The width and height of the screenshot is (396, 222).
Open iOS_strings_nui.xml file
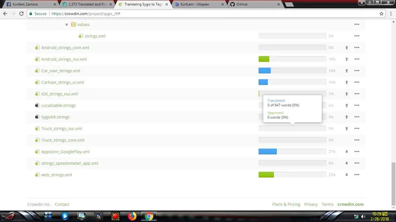point(59,94)
